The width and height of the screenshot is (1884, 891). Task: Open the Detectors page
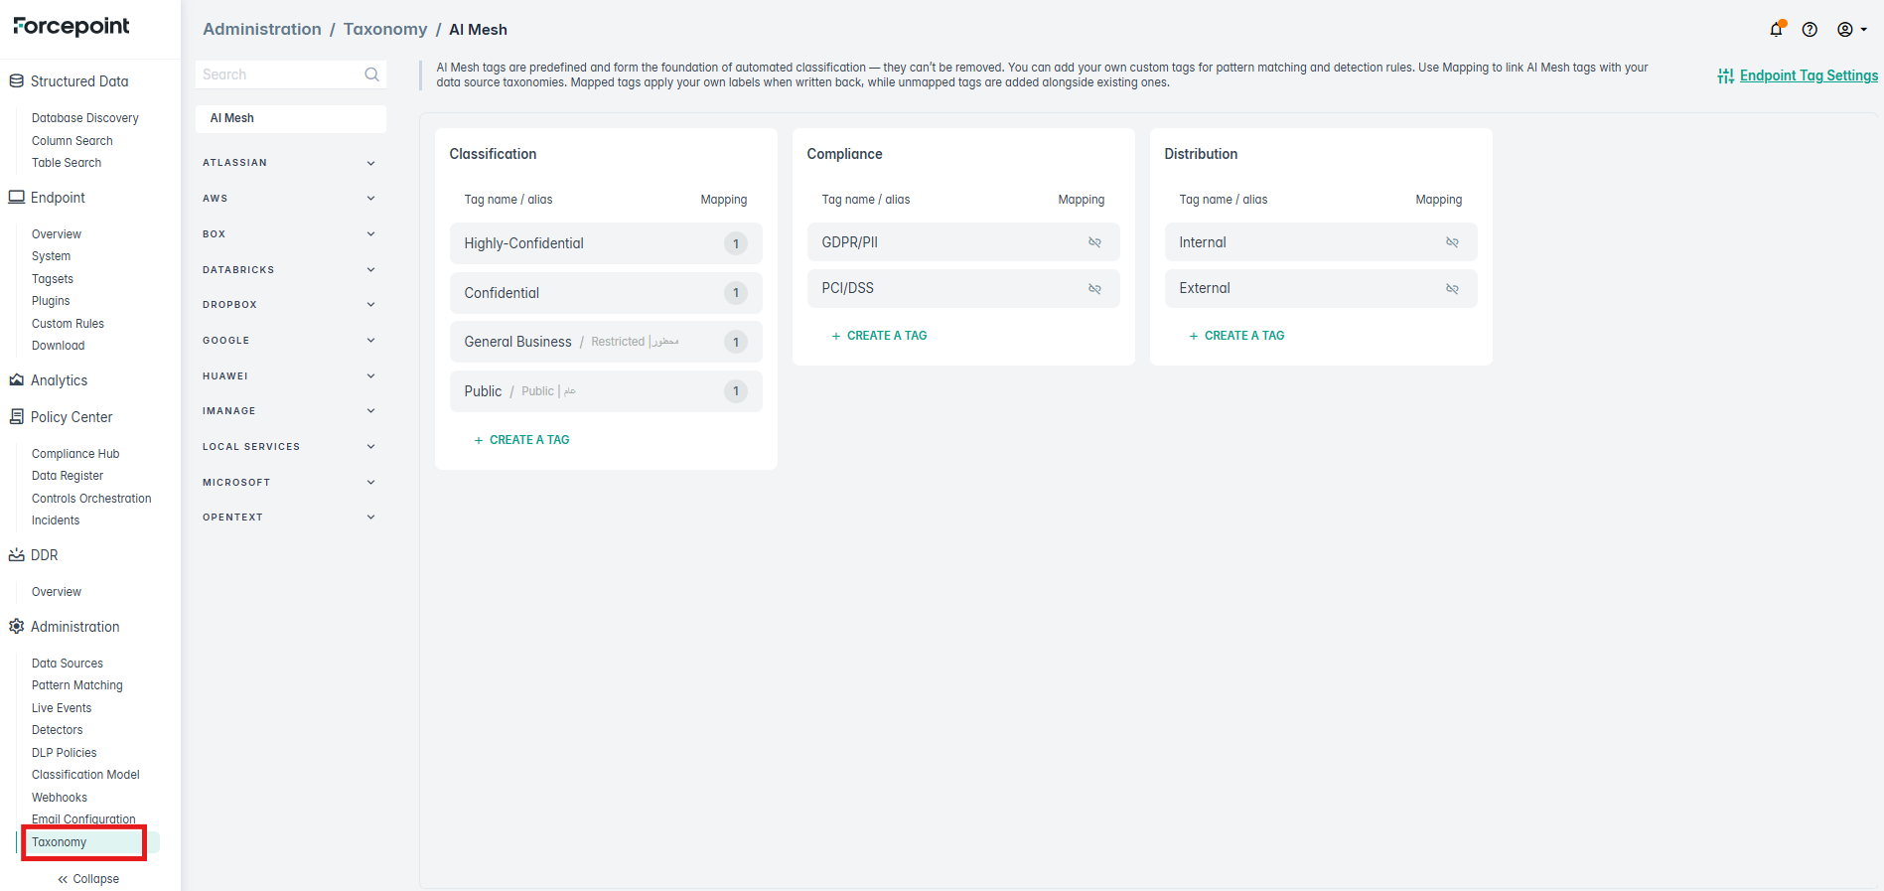pos(58,730)
